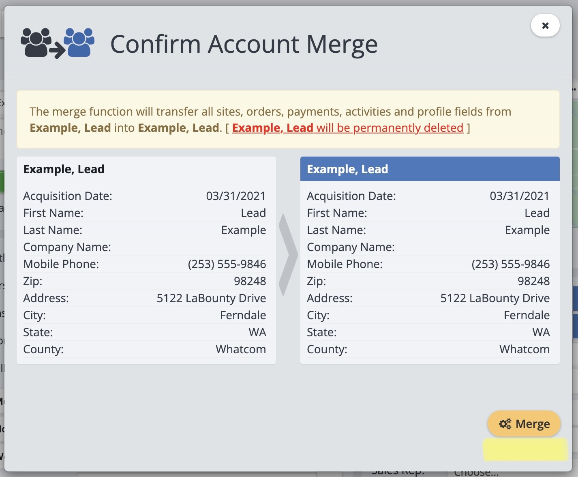Click the source account's Last Name value
Image resolution: width=578 pixels, height=477 pixels.
coord(243,230)
